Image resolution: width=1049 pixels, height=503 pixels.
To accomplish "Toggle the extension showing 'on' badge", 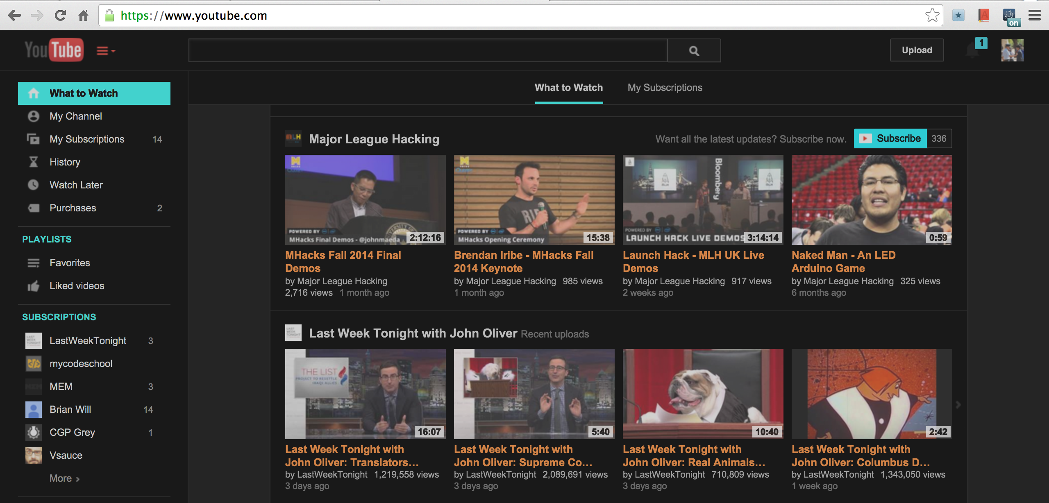I will 1010,17.
